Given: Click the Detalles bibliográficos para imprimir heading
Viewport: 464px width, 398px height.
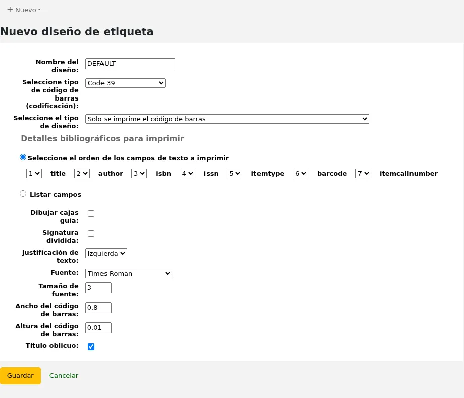Looking at the screenshot, I should (102, 138).
